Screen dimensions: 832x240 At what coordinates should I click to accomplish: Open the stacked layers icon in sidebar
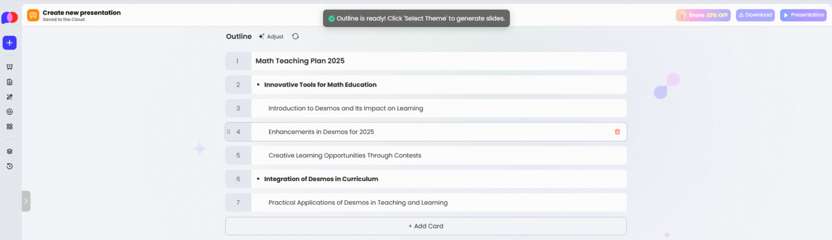click(x=9, y=151)
